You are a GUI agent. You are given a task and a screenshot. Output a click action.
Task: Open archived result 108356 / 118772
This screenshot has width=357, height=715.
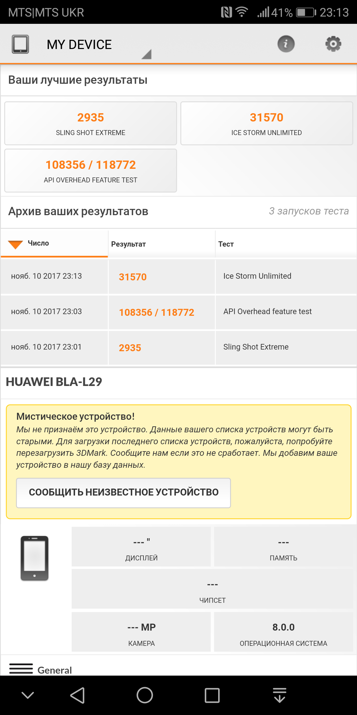[x=156, y=312]
